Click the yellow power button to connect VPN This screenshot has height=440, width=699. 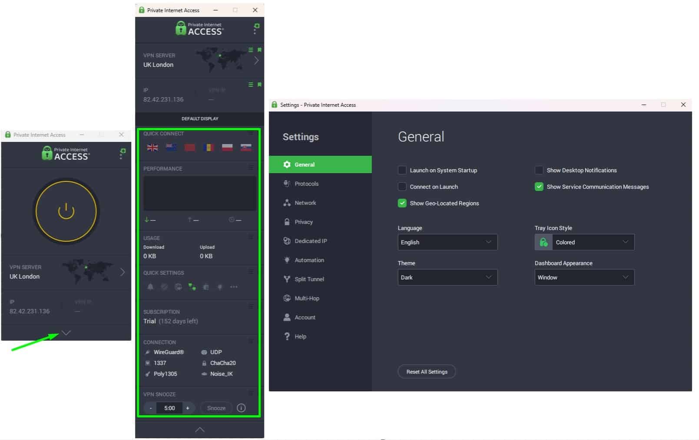point(66,211)
